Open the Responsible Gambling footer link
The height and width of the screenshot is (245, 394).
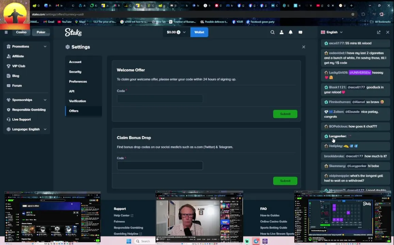click(x=128, y=227)
